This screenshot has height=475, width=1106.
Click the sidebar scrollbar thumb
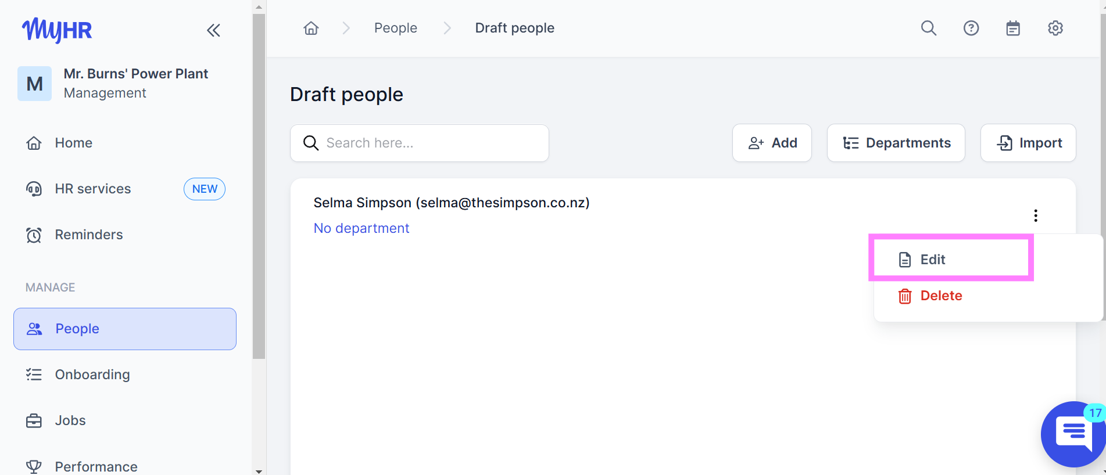pyautogui.click(x=259, y=186)
